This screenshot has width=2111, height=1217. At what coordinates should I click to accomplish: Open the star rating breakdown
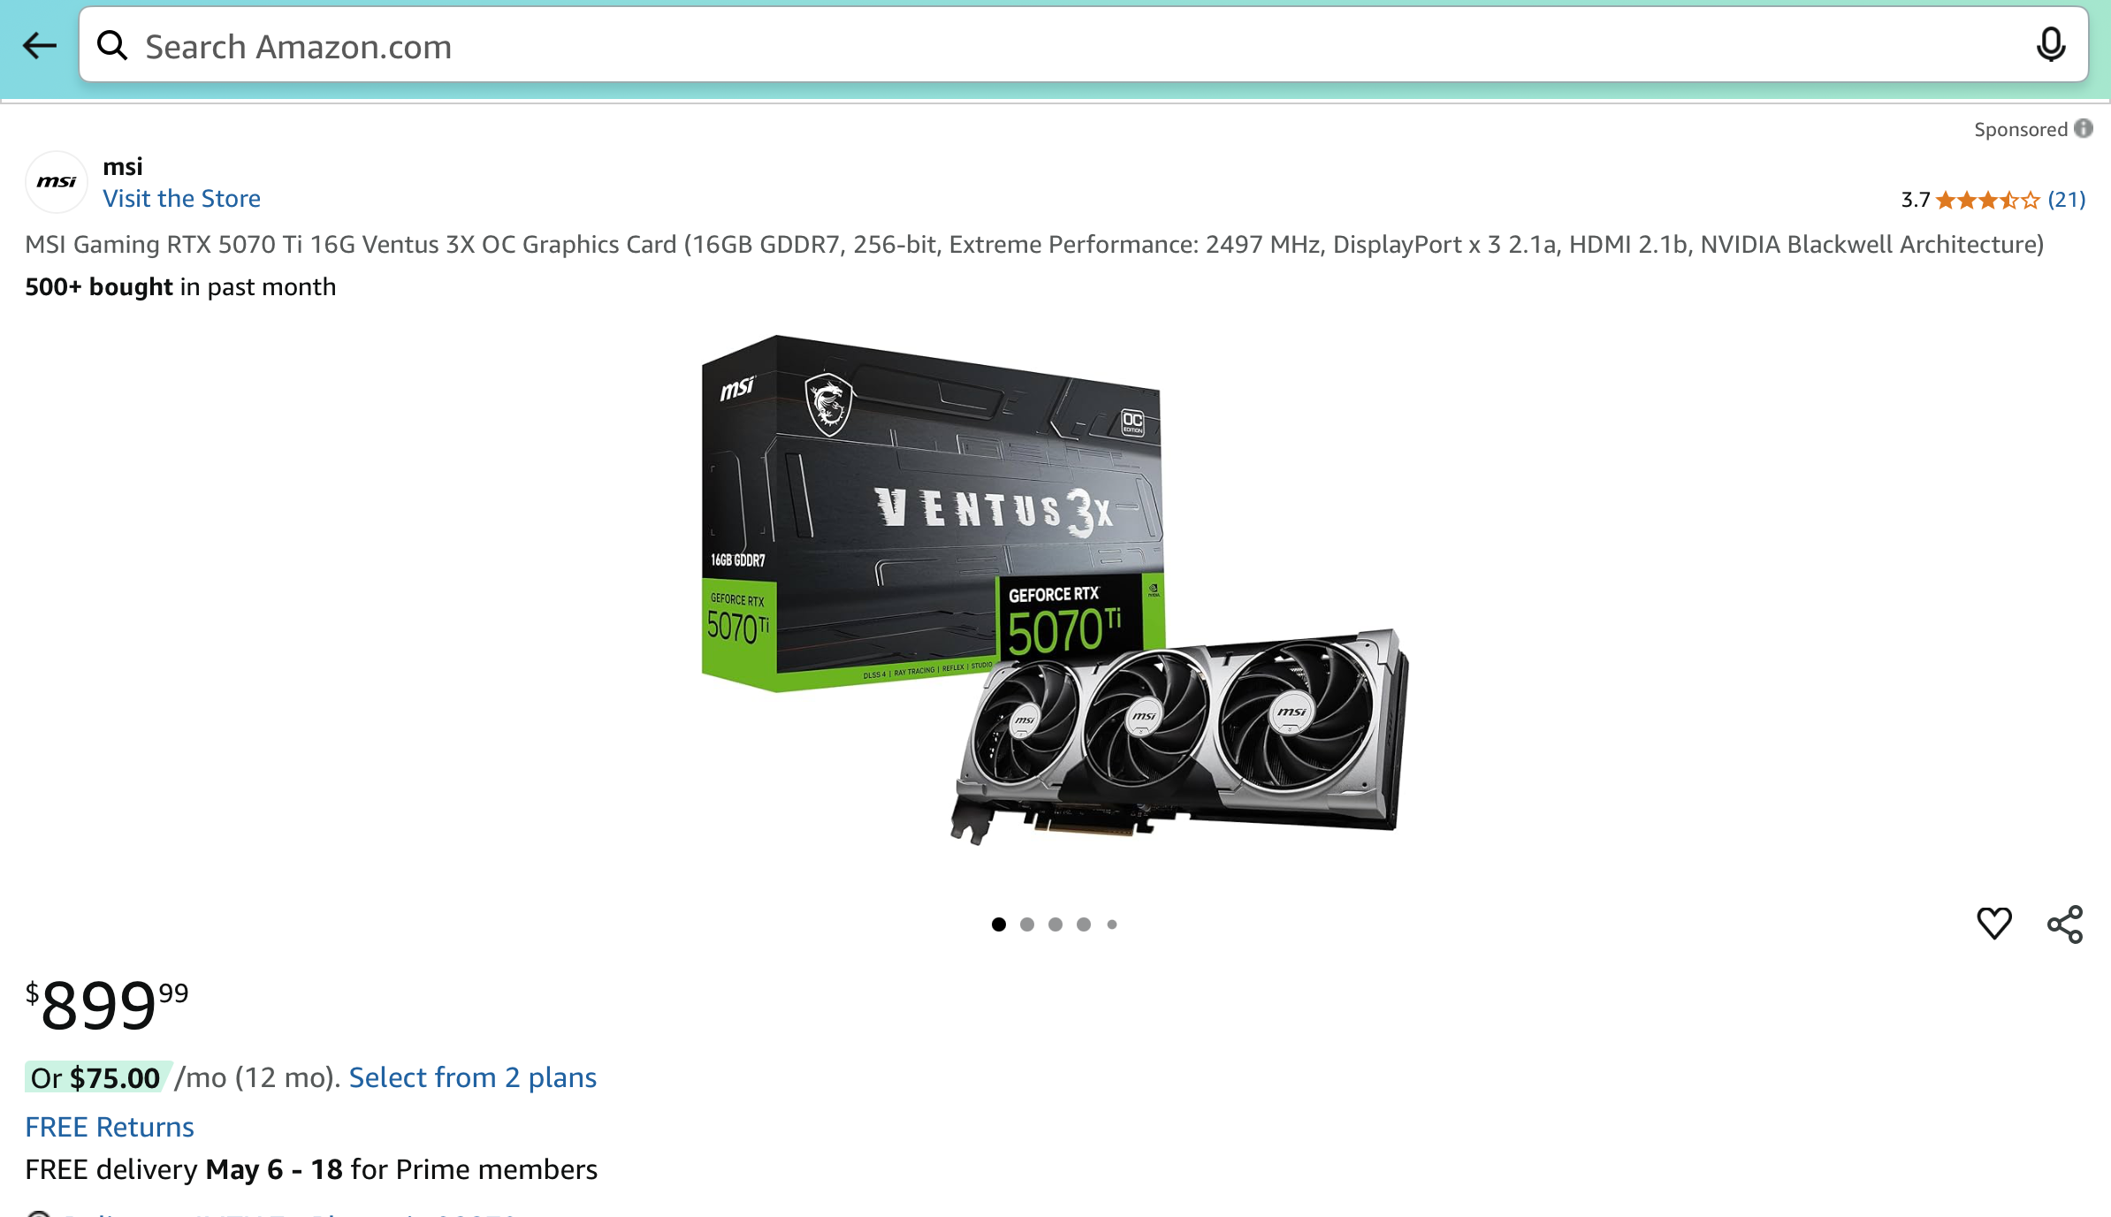click(x=1987, y=200)
